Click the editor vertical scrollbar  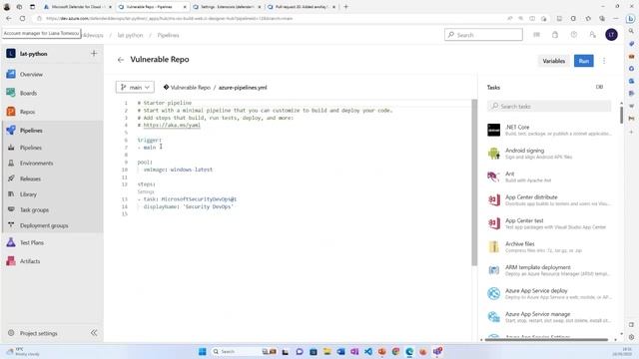[x=474, y=182]
